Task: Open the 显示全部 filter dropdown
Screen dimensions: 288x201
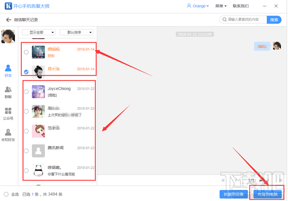Action: coord(39,32)
